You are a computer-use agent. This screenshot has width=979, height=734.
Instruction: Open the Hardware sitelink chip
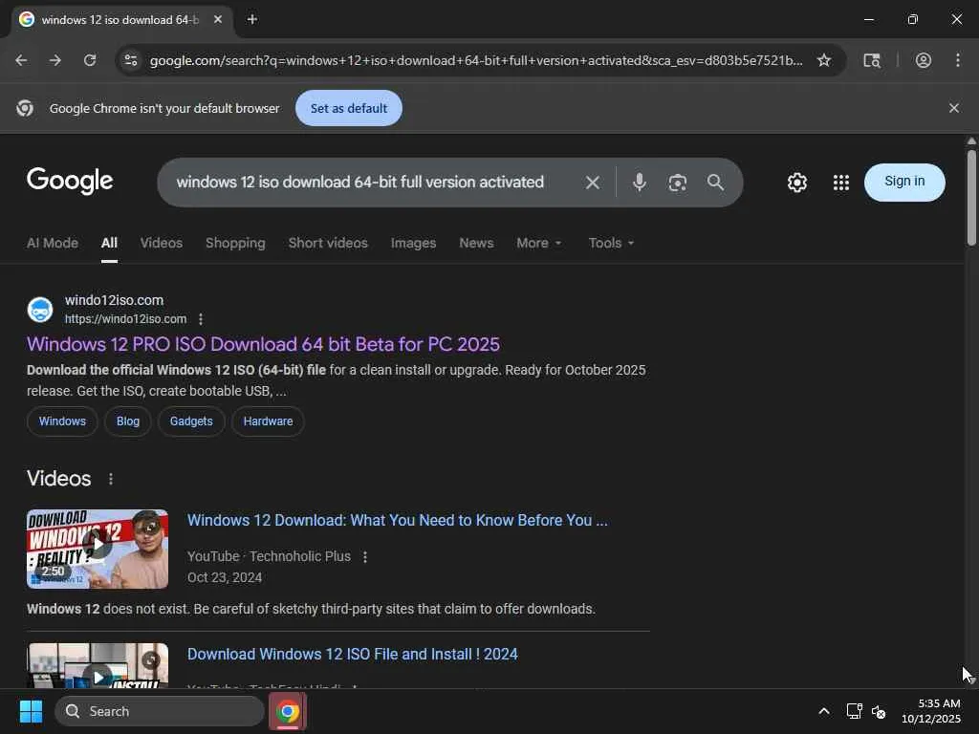pos(268,421)
